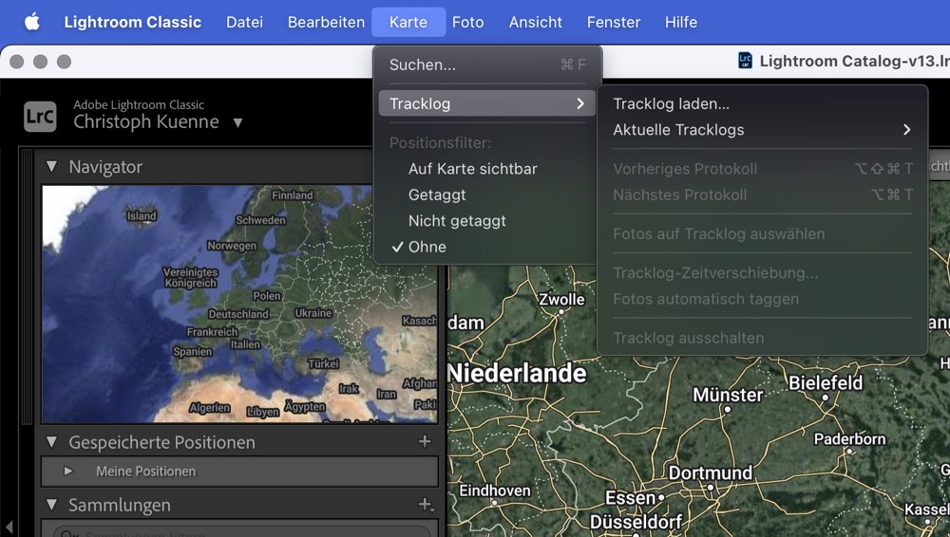The width and height of the screenshot is (950, 537).
Task: Enable the Auf Karte sichtbar position filter
Action: tap(472, 169)
